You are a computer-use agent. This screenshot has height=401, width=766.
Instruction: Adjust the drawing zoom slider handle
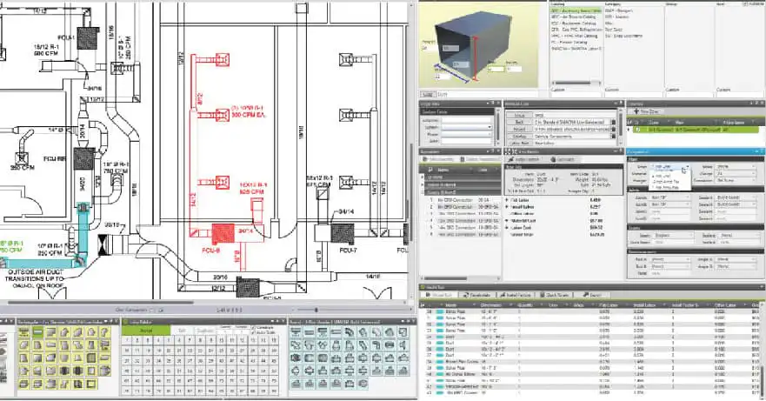316,310
